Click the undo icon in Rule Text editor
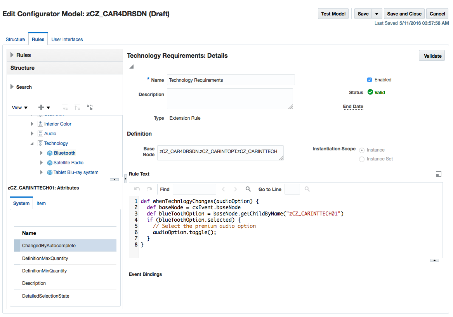The width and height of the screenshot is (453, 317). (x=137, y=189)
